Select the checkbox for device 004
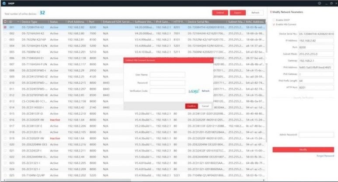Viewport: 338px width, 182px height. [x=5, y=46]
